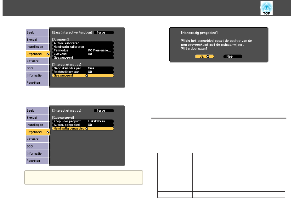Screen dimensions: 299x207
Task: Select the Zwevend Uit row
Action: pyautogui.click(x=83, y=54)
